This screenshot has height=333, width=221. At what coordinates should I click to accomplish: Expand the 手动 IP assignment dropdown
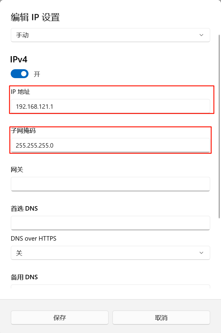coord(110,35)
